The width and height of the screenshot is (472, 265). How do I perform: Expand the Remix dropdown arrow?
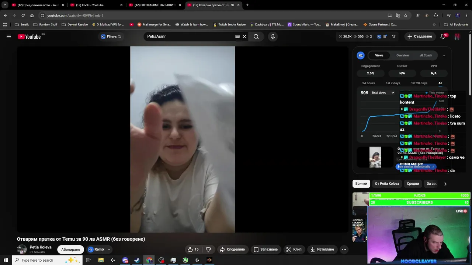click(x=109, y=250)
